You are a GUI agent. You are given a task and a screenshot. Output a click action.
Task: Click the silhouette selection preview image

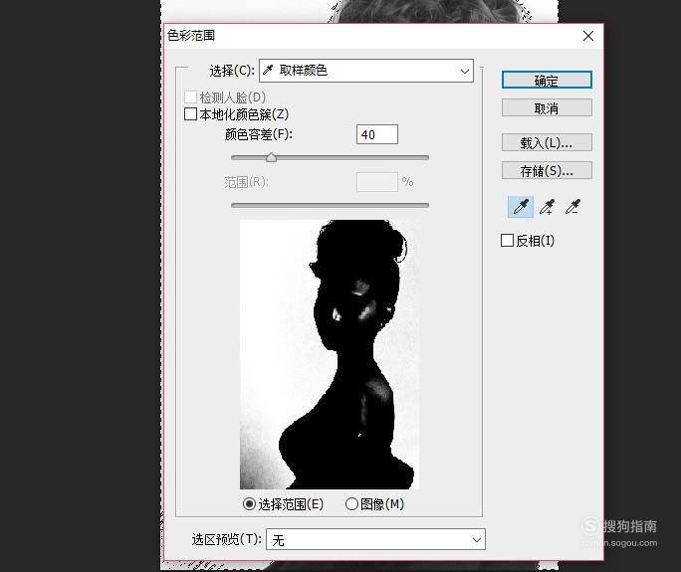pos(330,354)
